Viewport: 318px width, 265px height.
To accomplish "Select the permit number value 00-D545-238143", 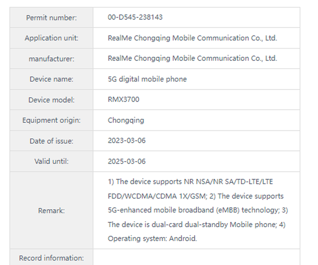I will [135, 17].
